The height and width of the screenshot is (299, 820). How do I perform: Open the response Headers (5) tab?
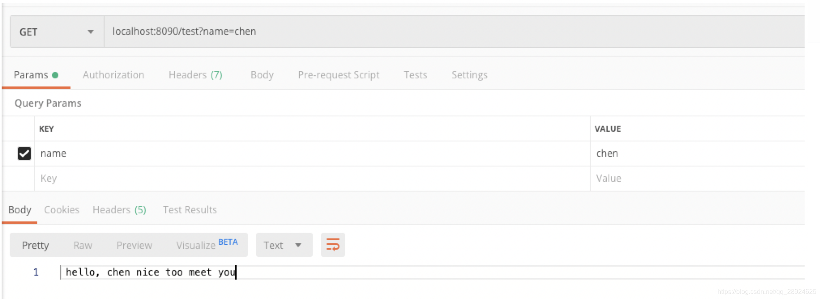[120, 210]
